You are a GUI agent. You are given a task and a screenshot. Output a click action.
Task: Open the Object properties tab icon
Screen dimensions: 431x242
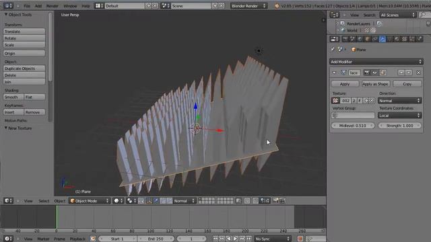368,39
